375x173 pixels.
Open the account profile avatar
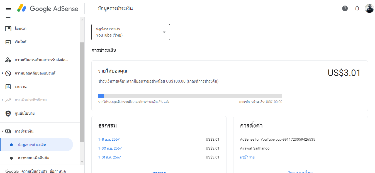pos(369,8)
